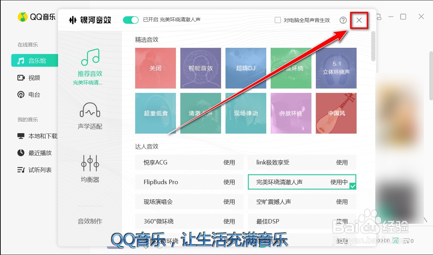
Task: Open the 音效制作 section
Action: coord(89,221)
